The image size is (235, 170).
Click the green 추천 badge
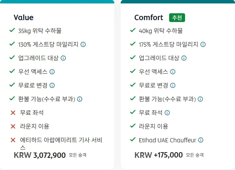177,17
